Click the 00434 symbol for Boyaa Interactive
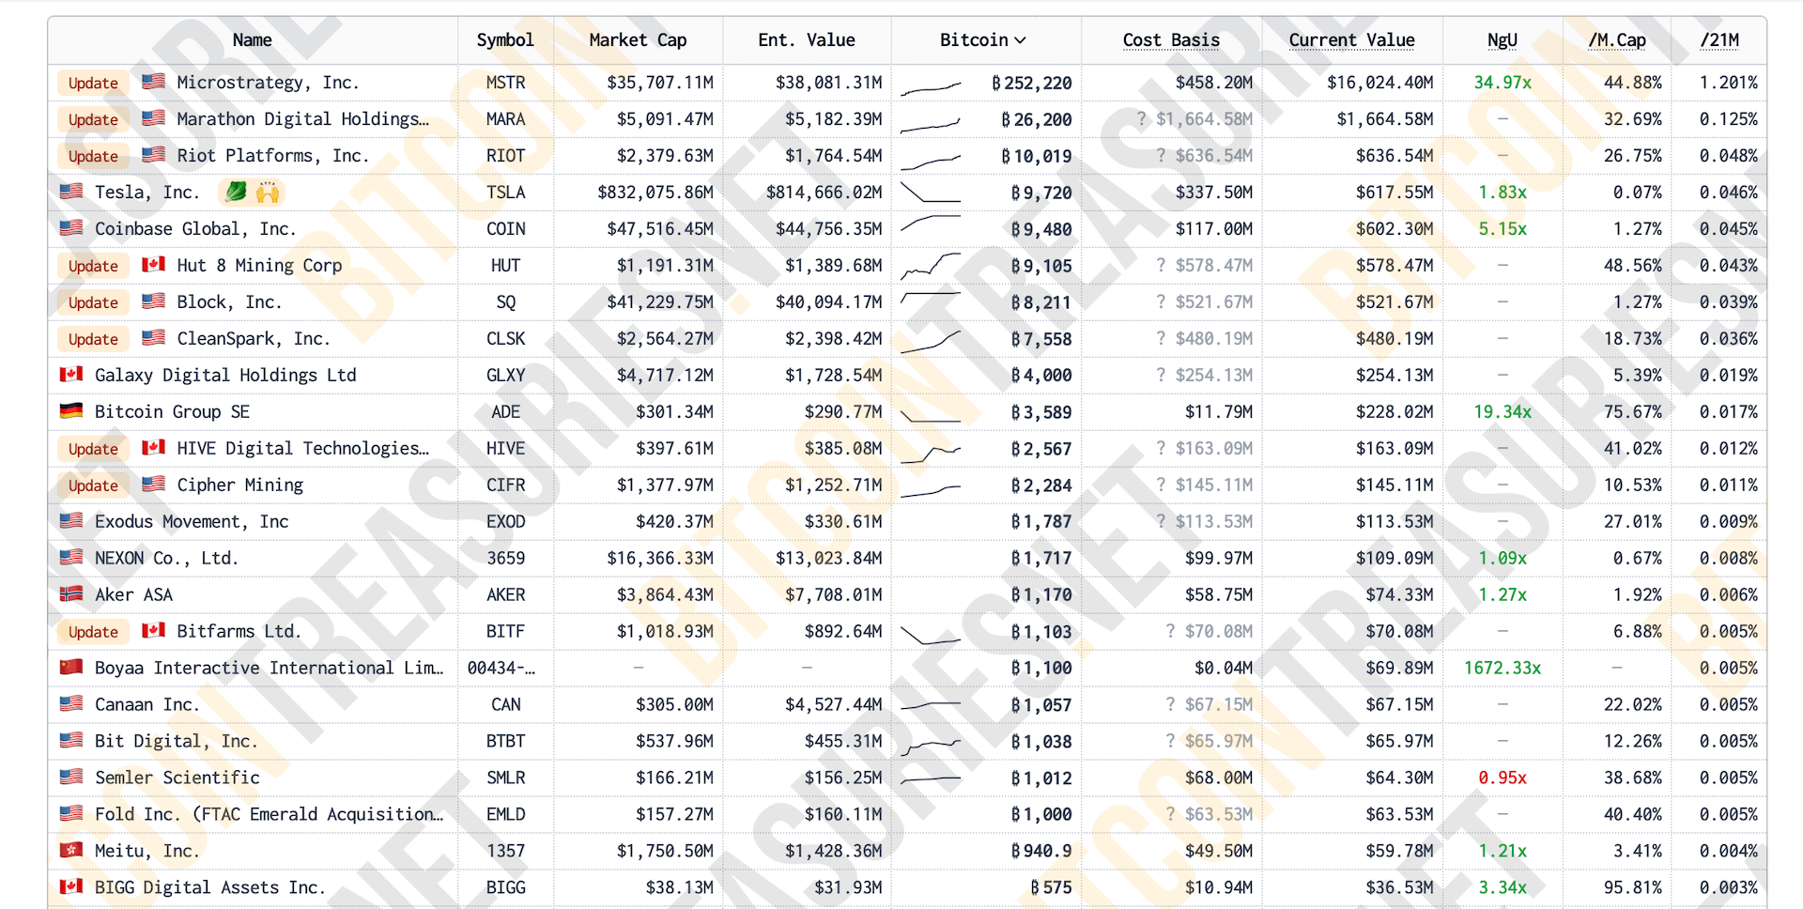This screenshot has width=1803, height=909. (501, 668)
